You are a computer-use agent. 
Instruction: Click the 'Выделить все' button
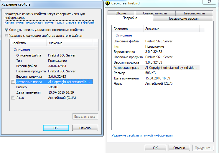(85, 117)
